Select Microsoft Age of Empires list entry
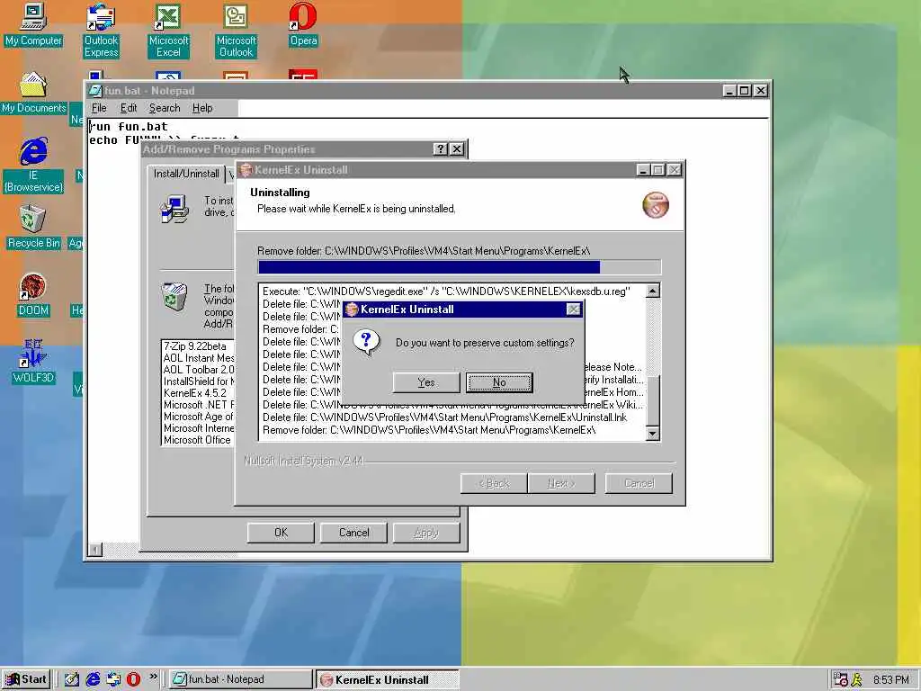The width and height of the screenshot is (921, 691). (x=198, y=417)
